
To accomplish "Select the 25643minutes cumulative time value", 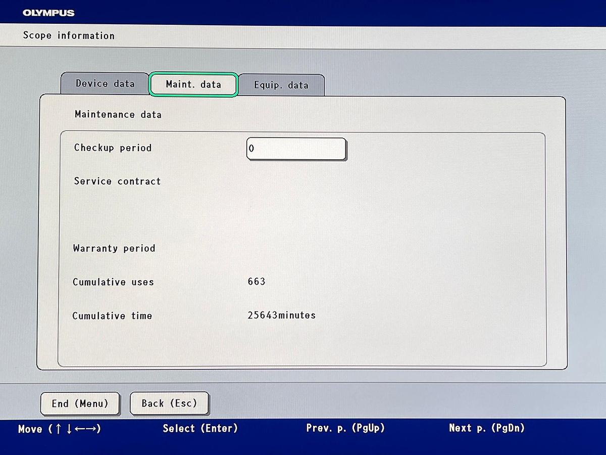I will [x=281, y=315].
